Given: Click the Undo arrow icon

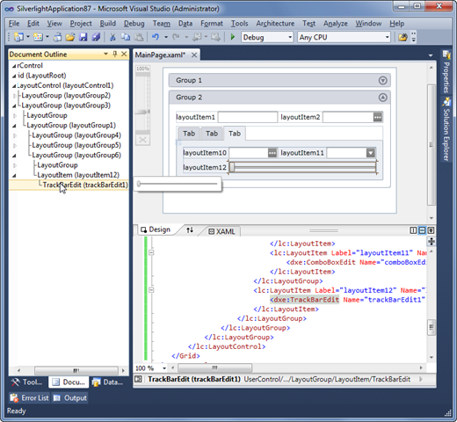Looking at the screenshot, I should click(156, 37).
